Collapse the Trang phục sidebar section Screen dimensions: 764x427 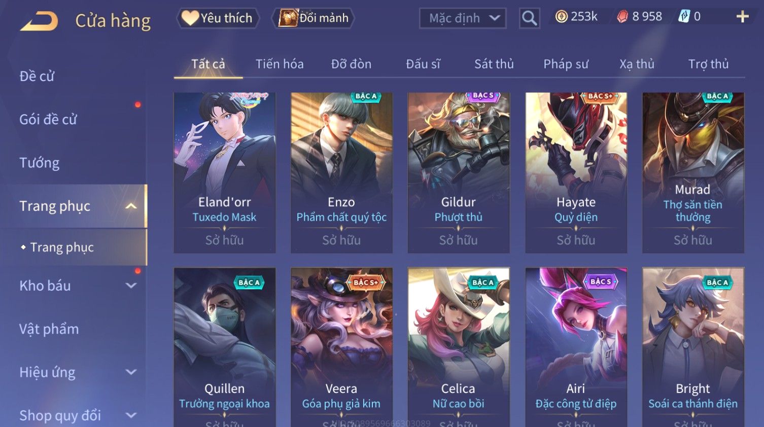coord(131,206)
